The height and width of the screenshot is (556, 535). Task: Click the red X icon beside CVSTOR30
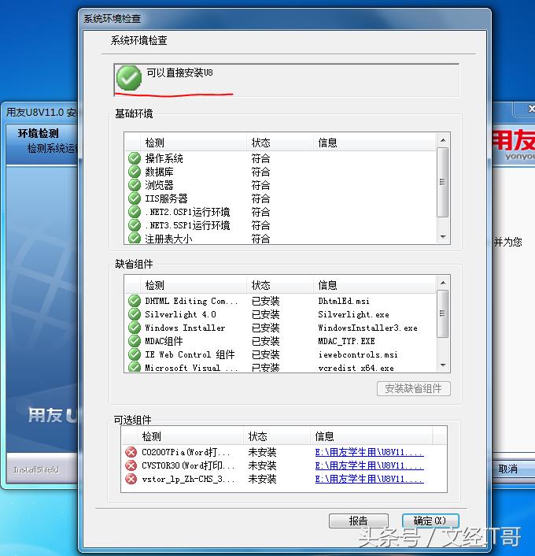[x=131, y=465]
